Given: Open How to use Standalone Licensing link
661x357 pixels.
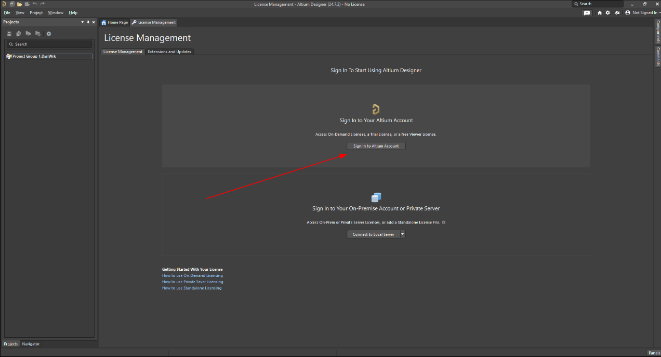Looking at the screenshot, I should click(x=192, y=288).
